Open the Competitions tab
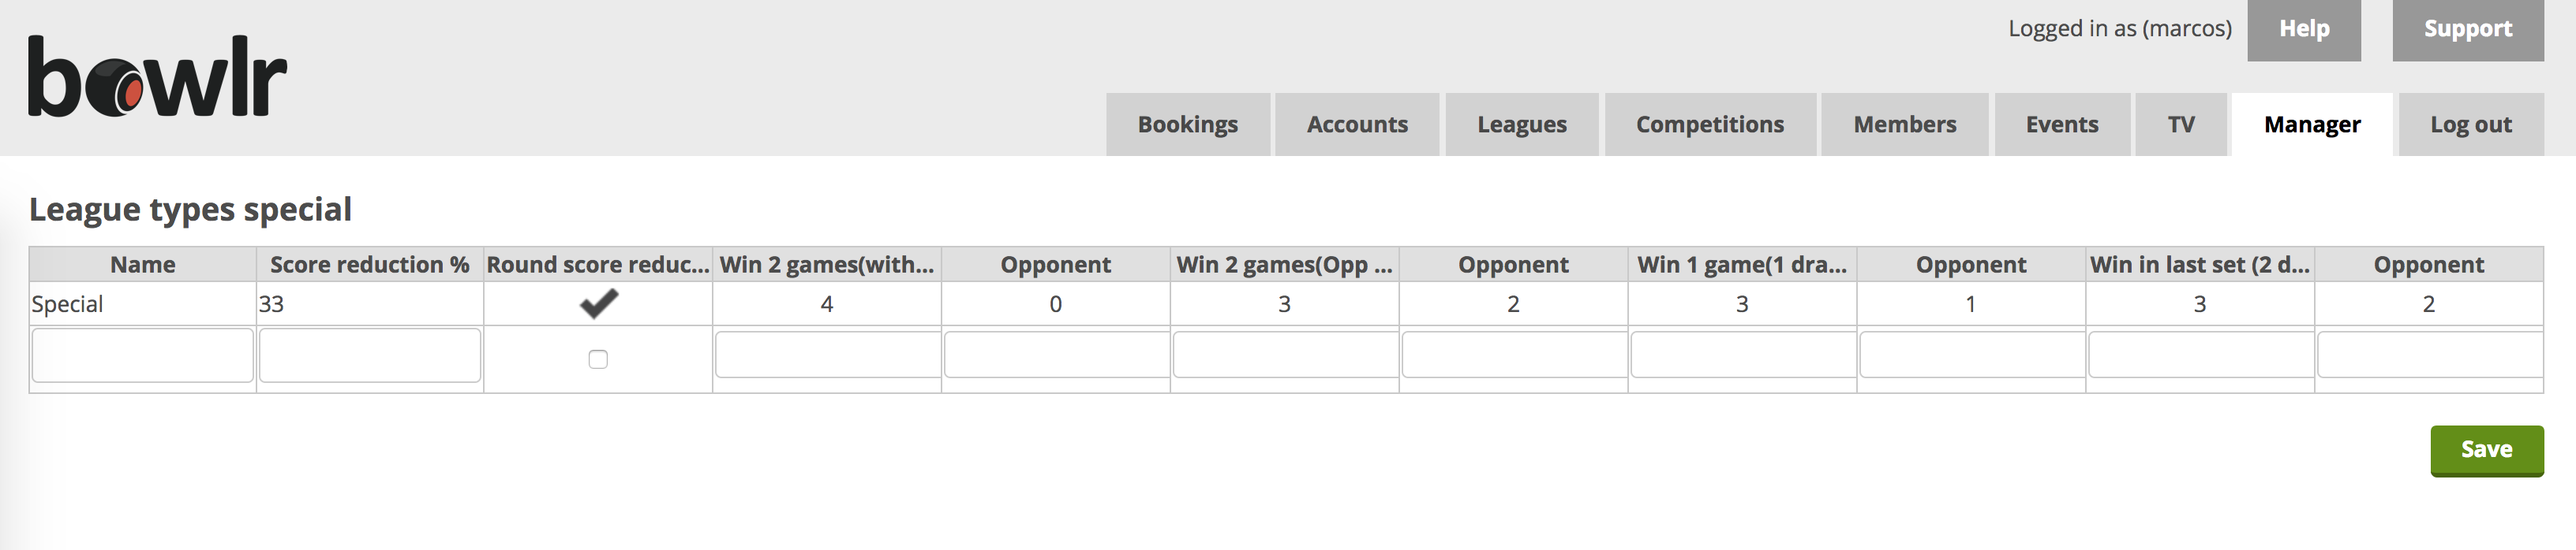The width and height of the screenshot is (2576, 550). (x=1709, y=124)
